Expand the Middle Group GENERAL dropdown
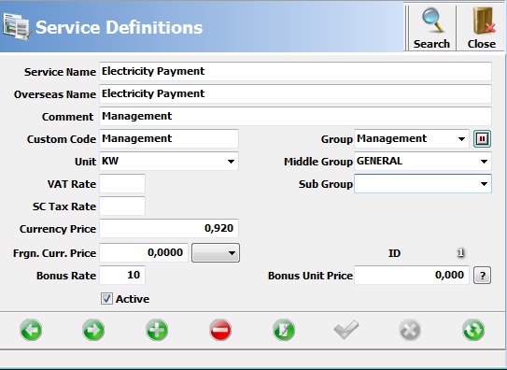The image size is (507, 370). [x=484, y=161]
